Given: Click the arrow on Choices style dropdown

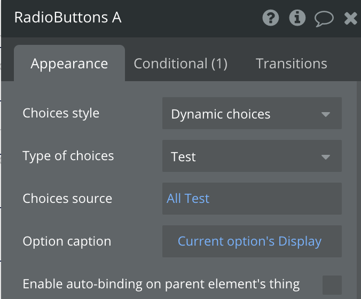Looking at the screenshot, I should (x=325, y=114).
